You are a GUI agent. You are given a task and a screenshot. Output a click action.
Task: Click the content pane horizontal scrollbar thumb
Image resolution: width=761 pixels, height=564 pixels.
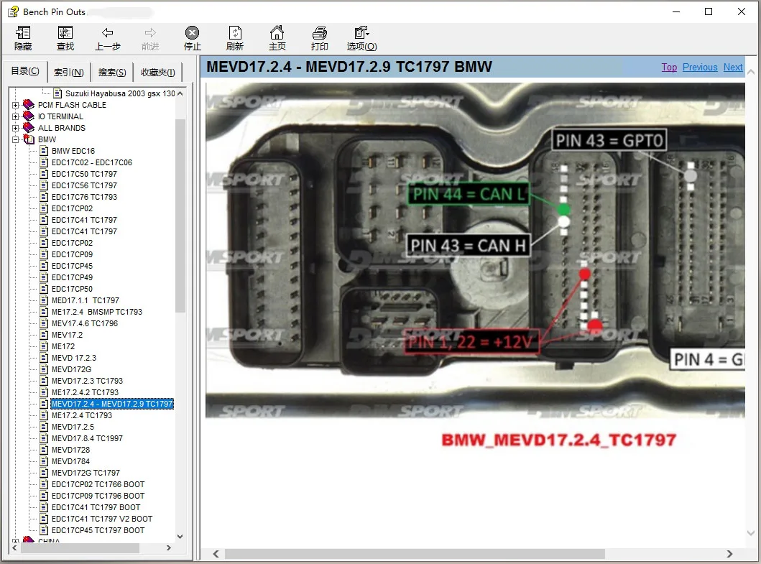415,554
